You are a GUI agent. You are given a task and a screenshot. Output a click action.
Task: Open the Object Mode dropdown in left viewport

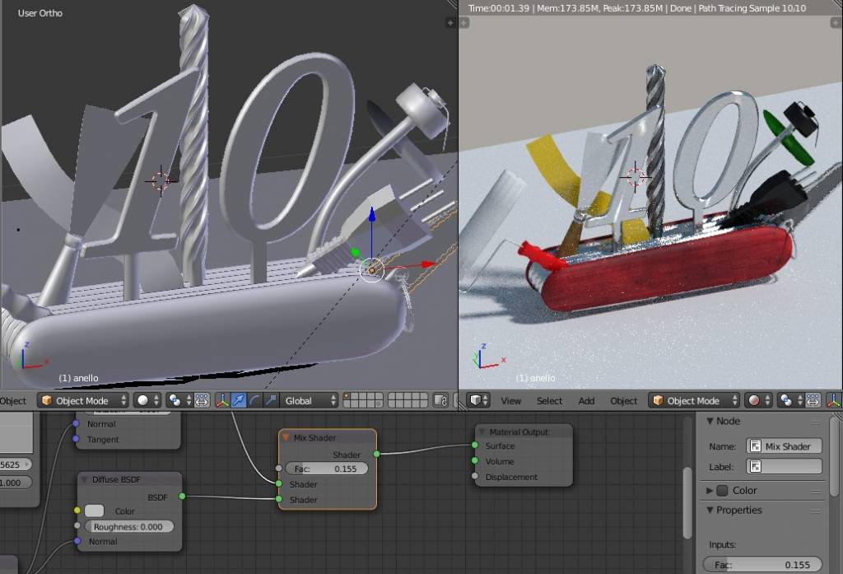coord(84,401)
